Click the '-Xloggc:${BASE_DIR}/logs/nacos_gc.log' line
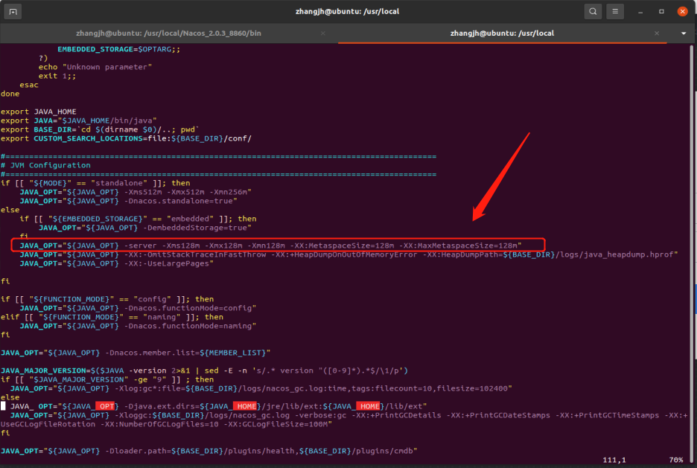The width and height of the screenshot is (697, 468). (349, 415)
